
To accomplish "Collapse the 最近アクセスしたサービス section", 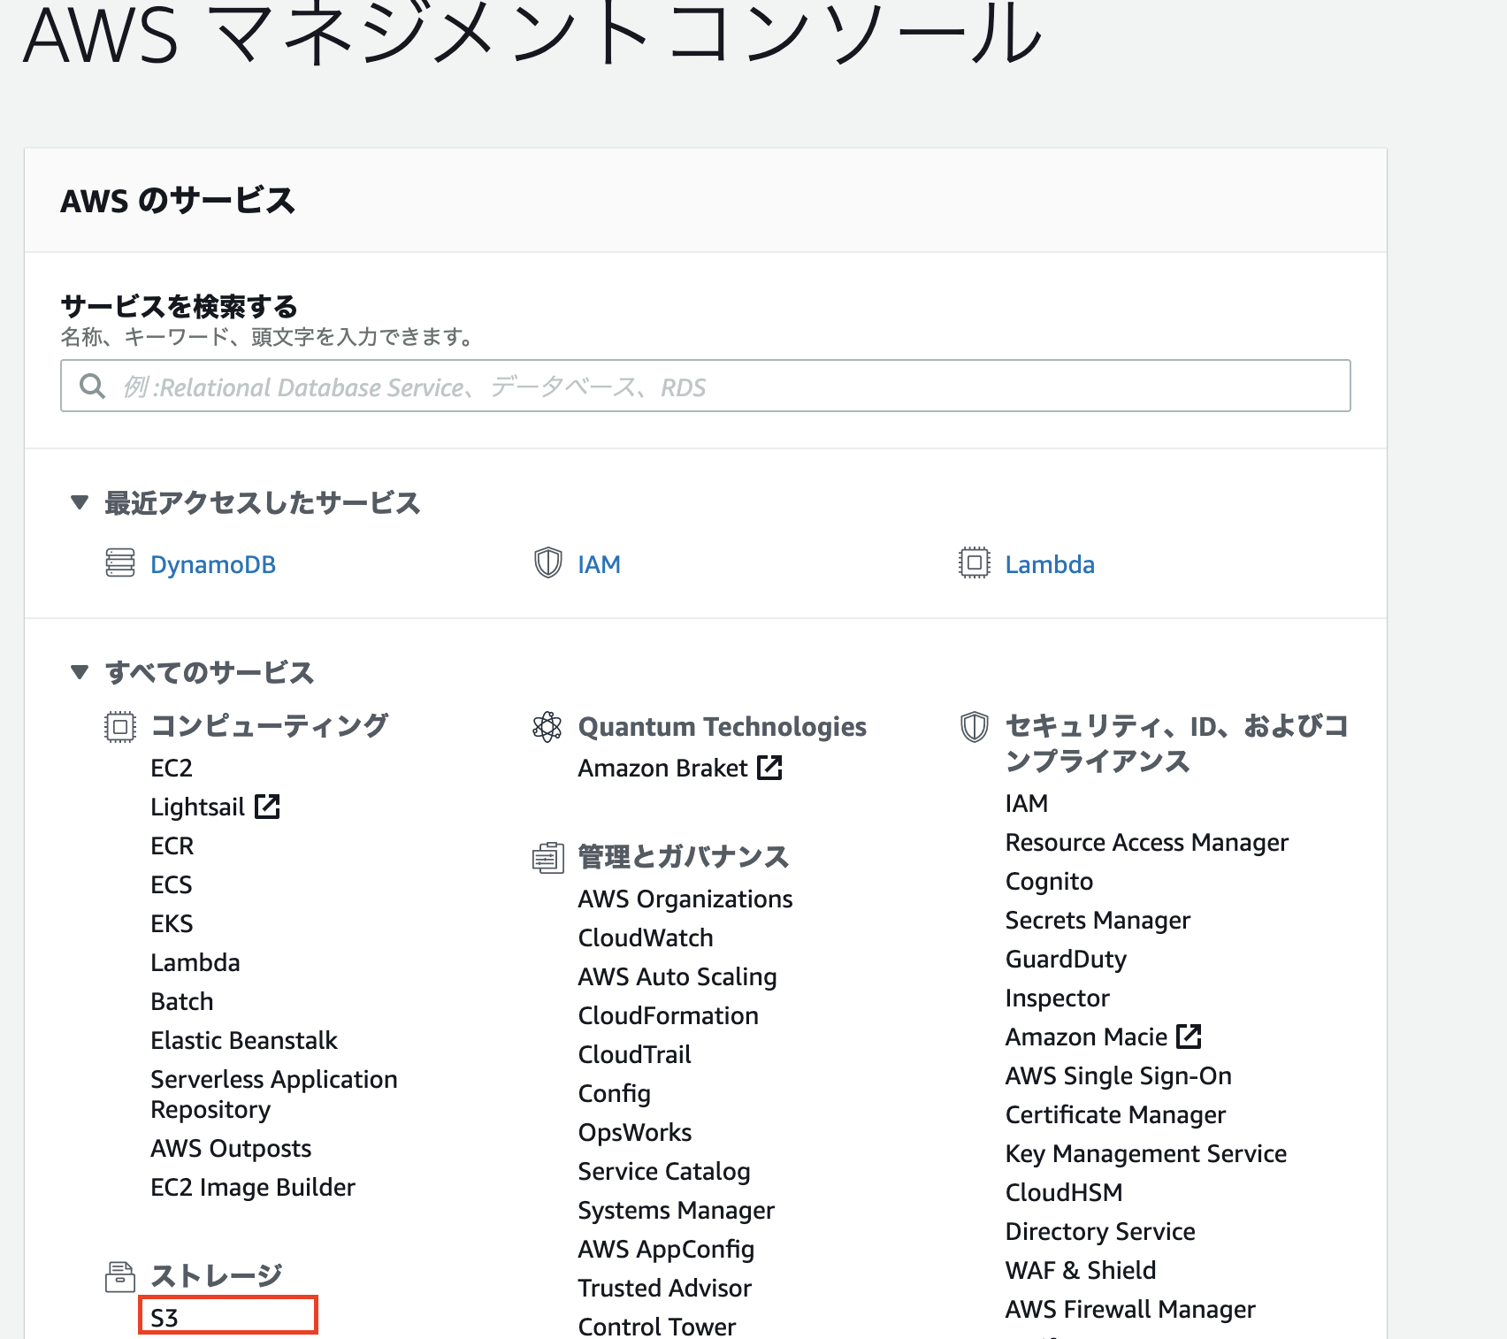I will pos(80,502).
